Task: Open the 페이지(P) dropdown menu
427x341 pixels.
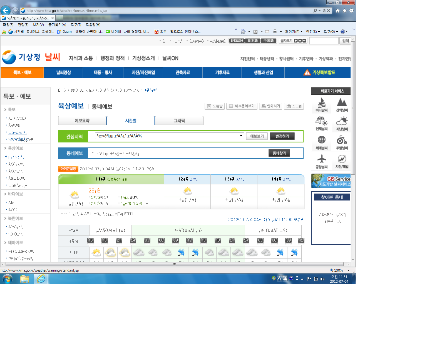Action: [294, 32]
